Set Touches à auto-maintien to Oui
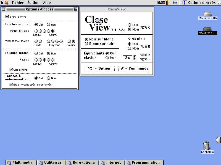Screen dimensions: 221x165 coord(36,78)
